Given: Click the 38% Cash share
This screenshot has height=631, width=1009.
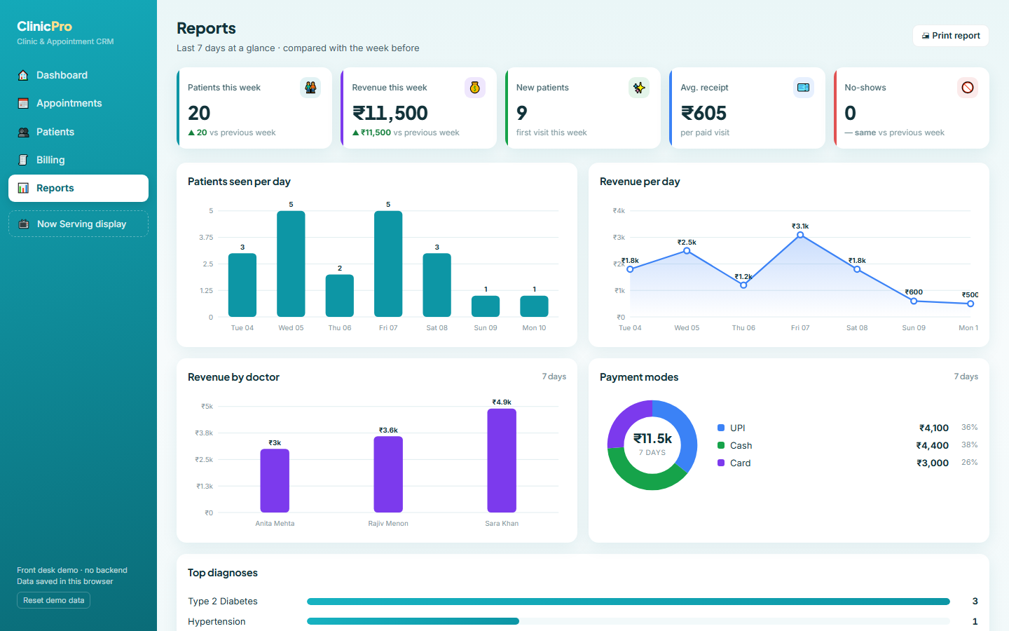Looking at the screenshot, I should [970, 445].
